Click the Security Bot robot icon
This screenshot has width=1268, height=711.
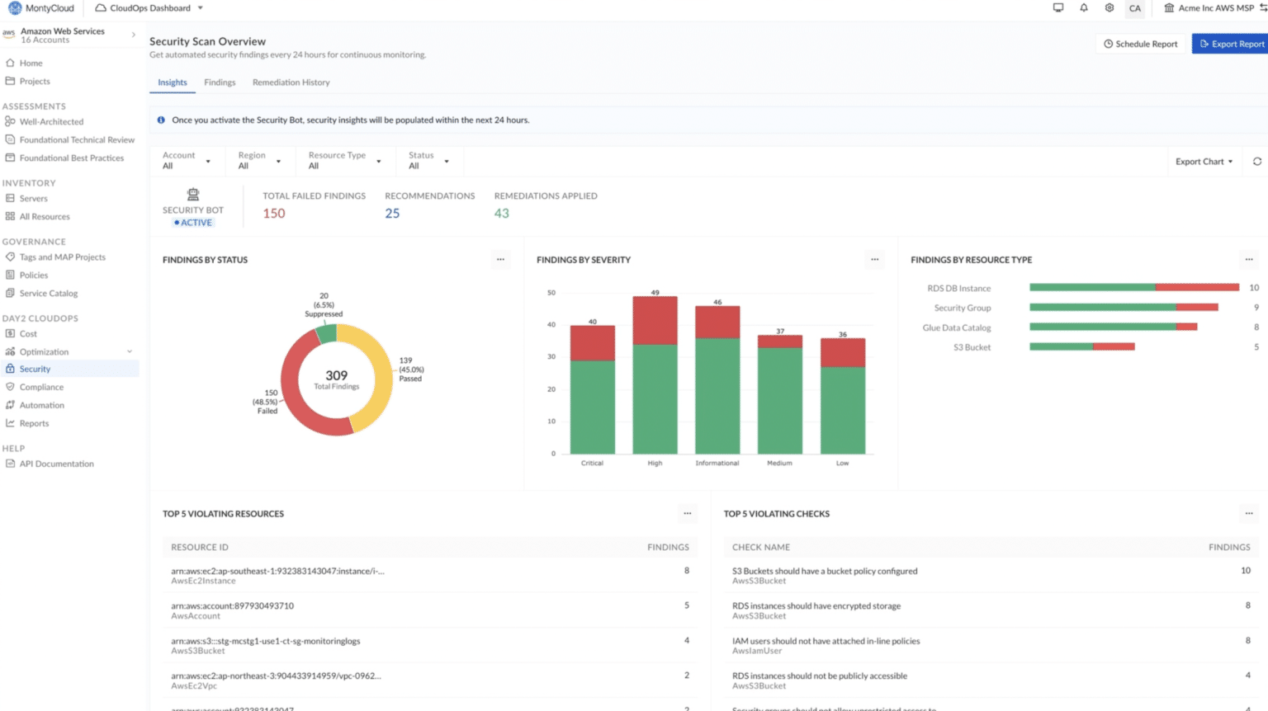click(x=193, y=195)
